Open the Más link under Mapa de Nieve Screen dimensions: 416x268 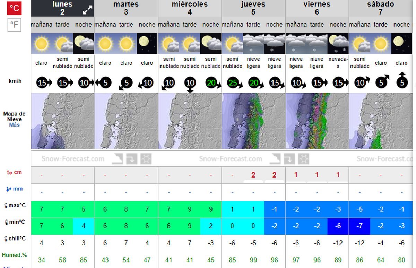[15, 125]
